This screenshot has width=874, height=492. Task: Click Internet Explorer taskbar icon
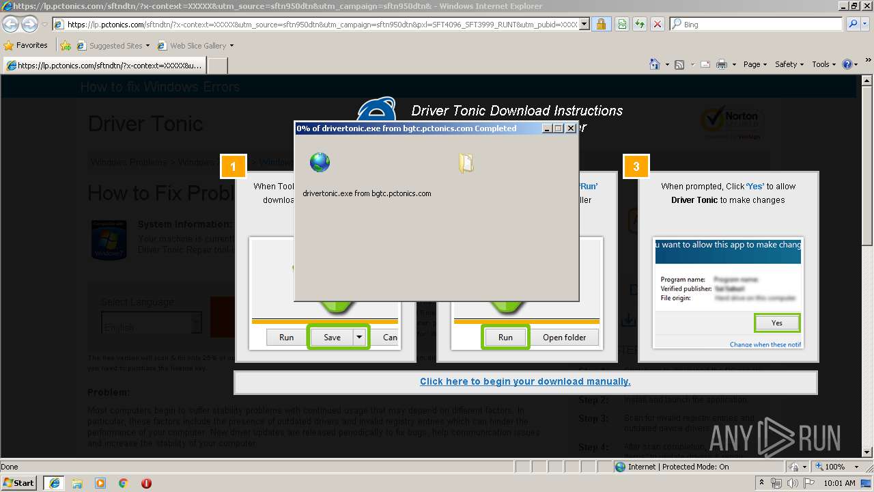54,483
